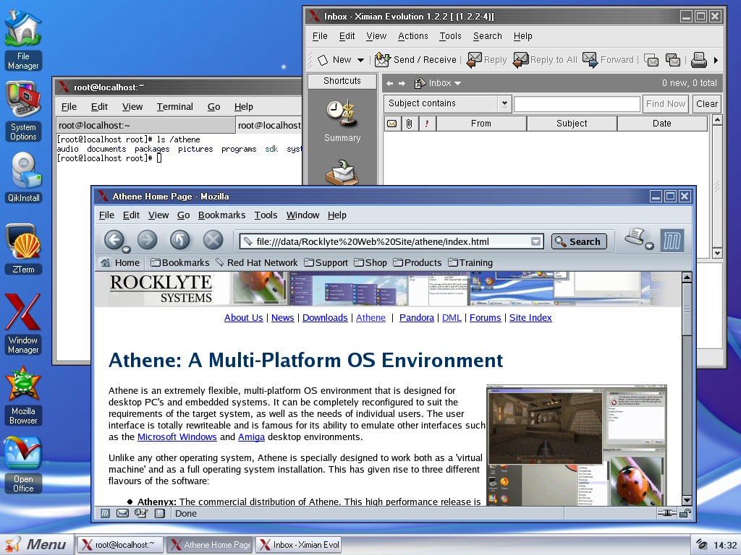Open Navigator component icon in Mozilla status bar
Image resolution: width=741 pixels, height=555 pixels.
click(105, 514)
